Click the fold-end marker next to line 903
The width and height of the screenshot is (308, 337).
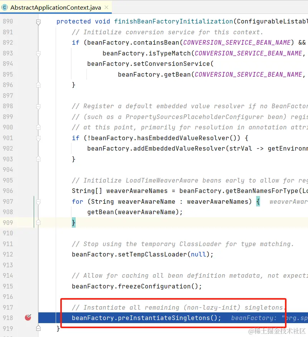(38, 159)
